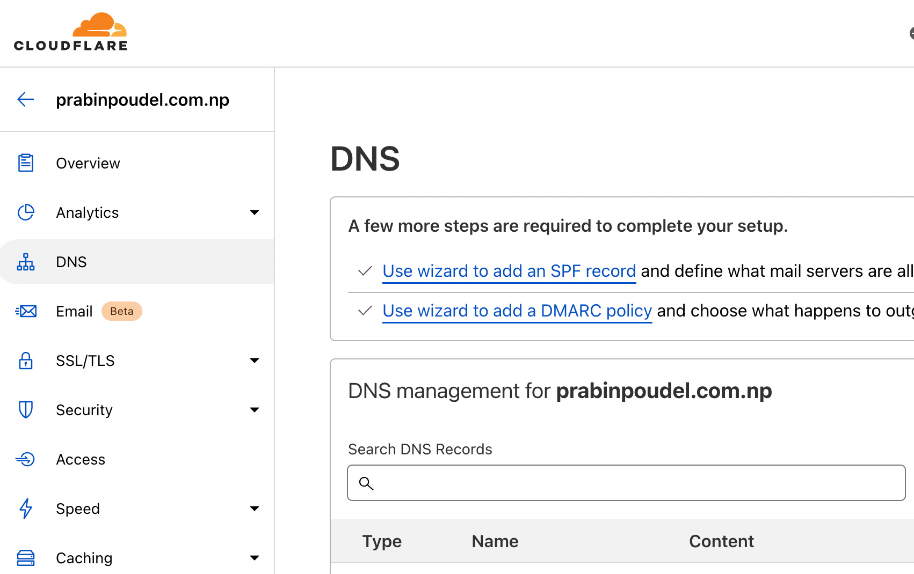Click the Speed lightning bolt icon
Image resolution: width=914 pixels, height=574 pixels.
(26, 509)
